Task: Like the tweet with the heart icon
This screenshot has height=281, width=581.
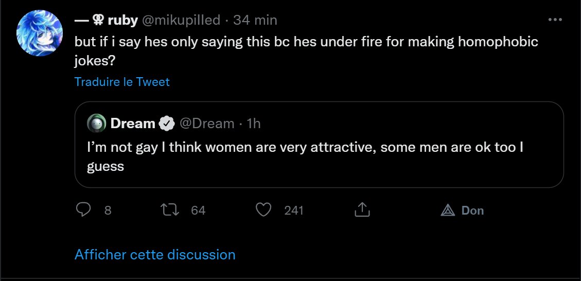Action: pos(263,210)
